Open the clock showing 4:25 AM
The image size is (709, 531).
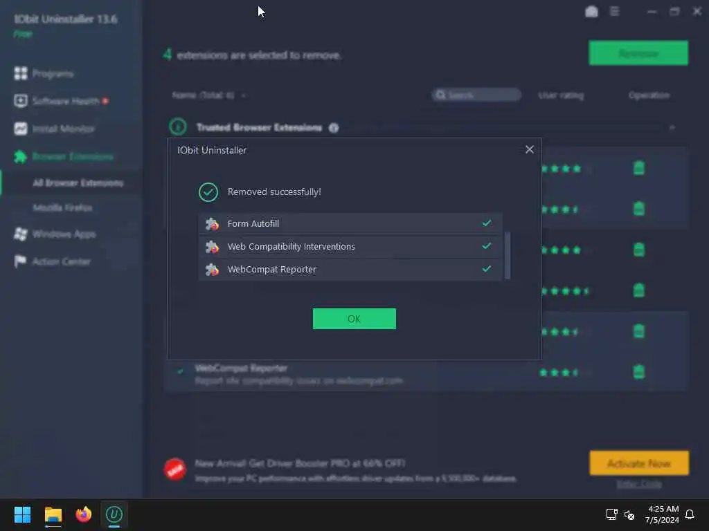pyautogui.click(x=663, y=514)
